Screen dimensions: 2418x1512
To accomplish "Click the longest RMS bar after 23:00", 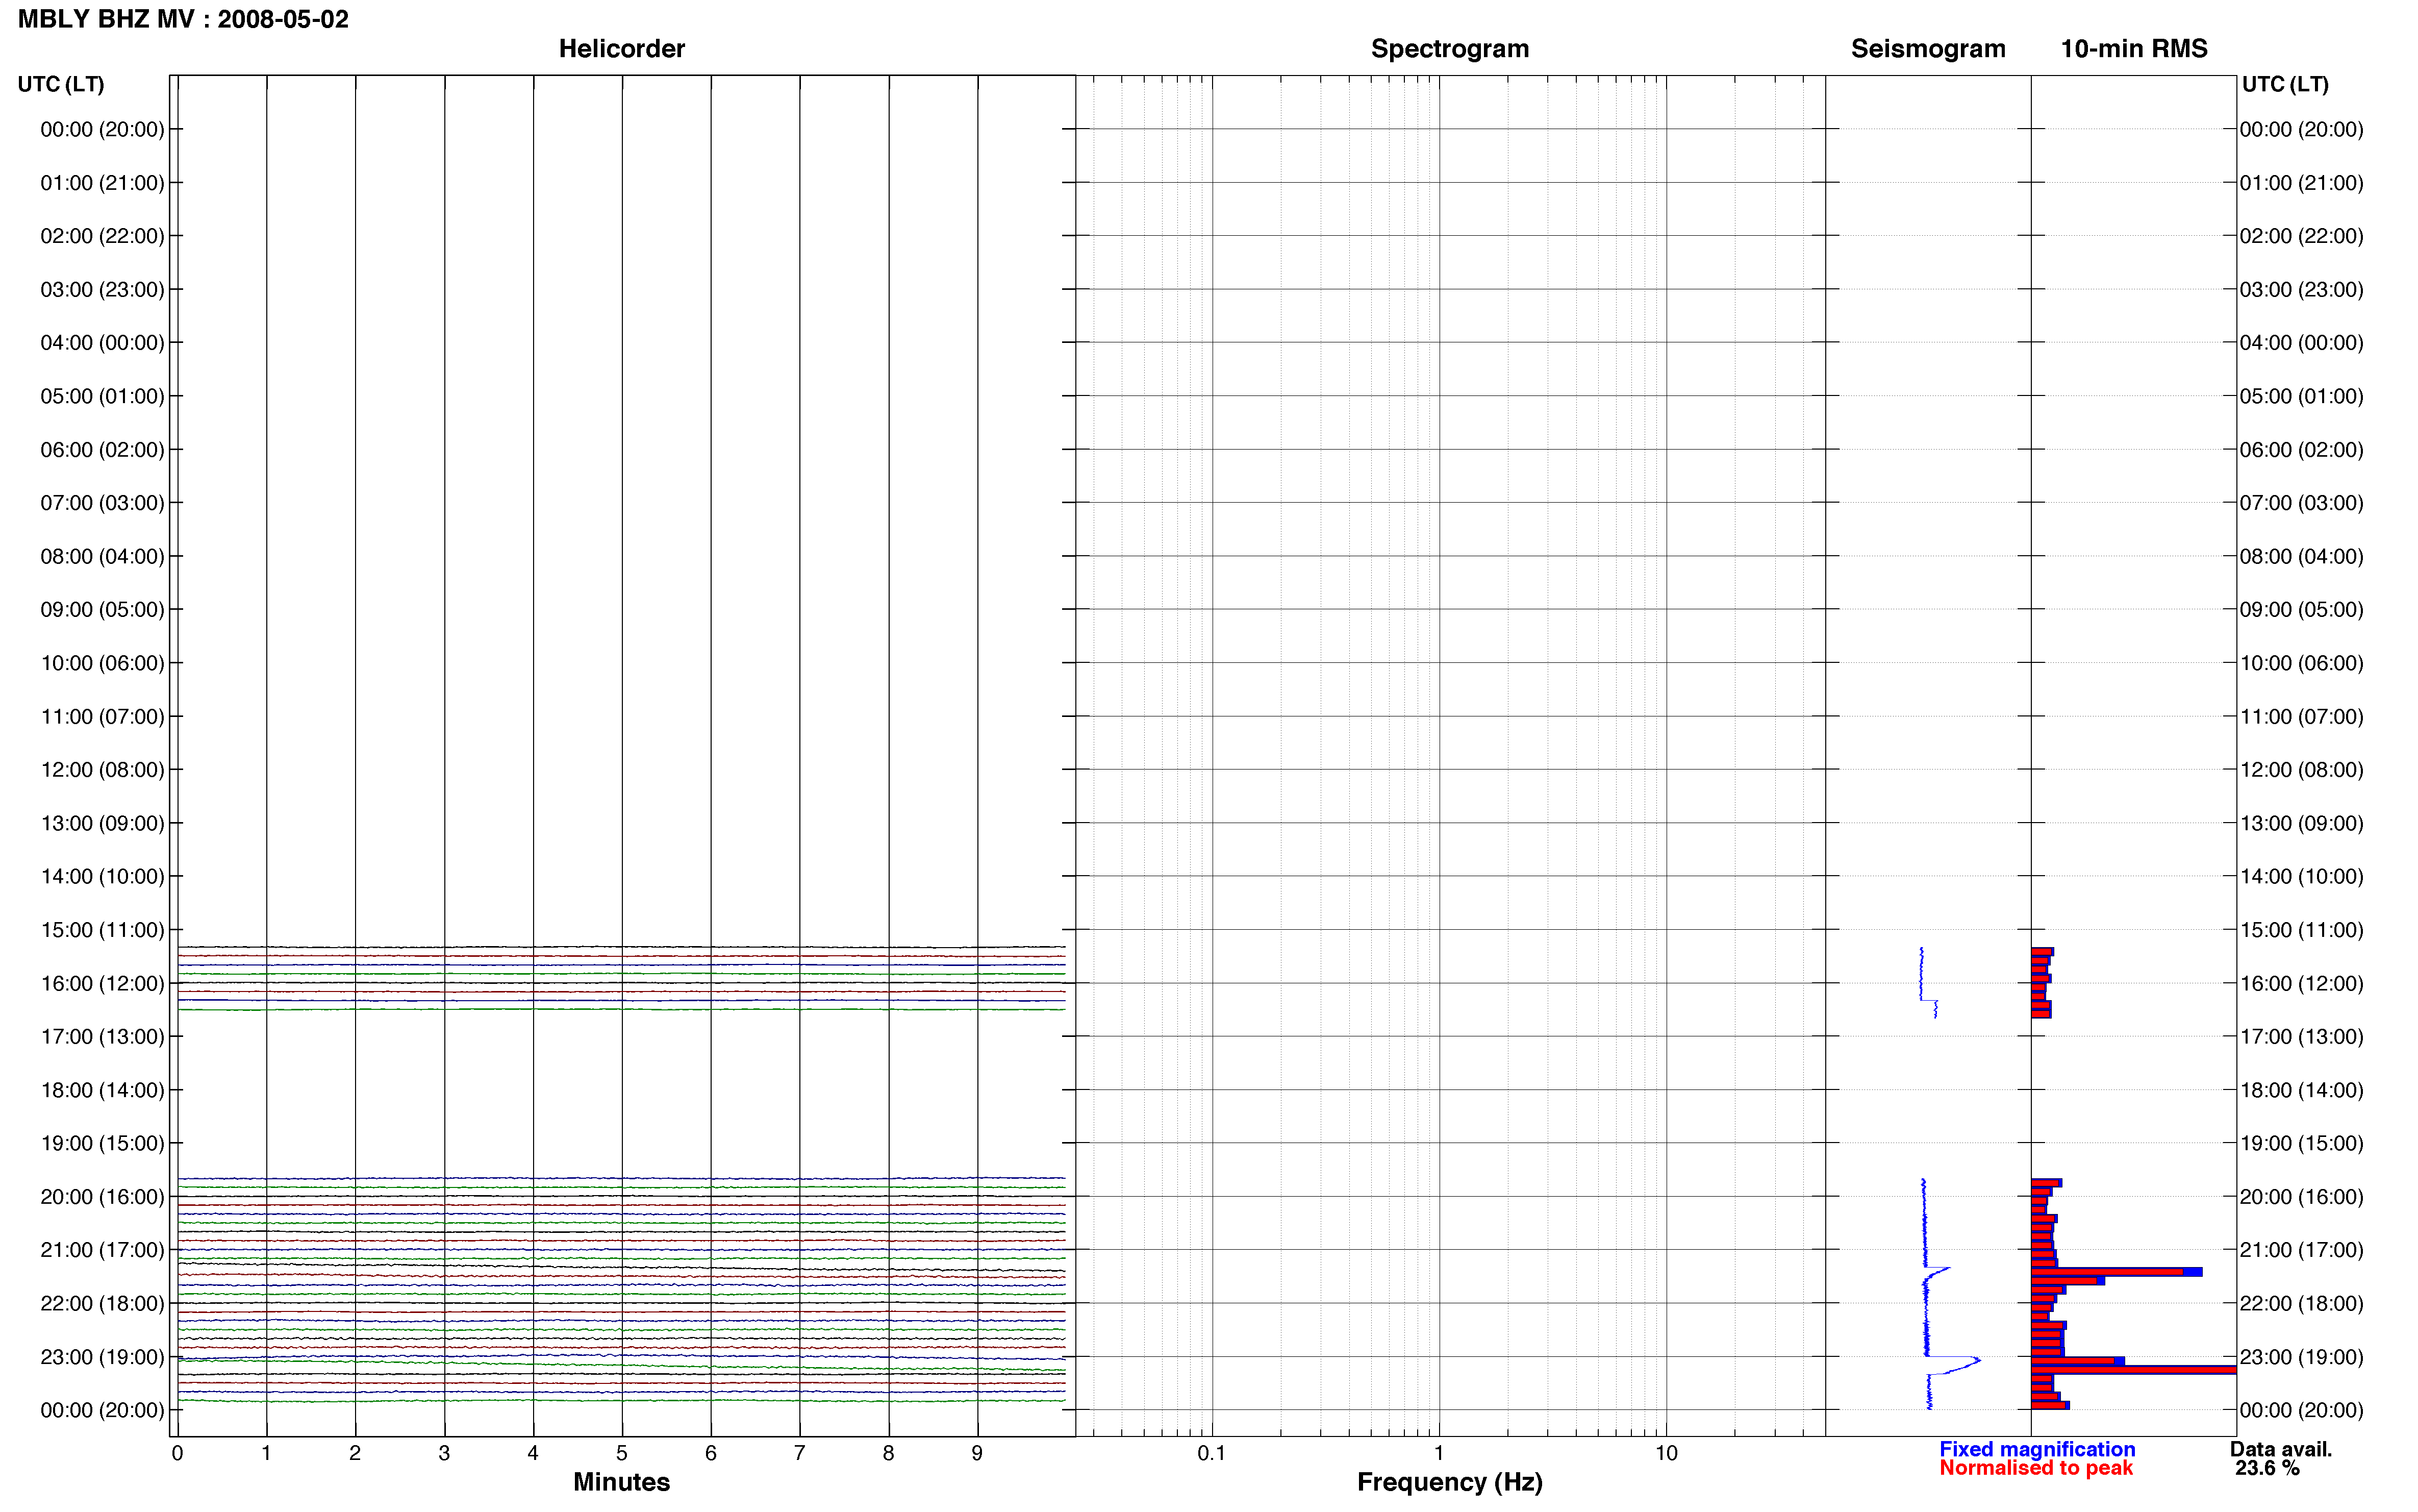I will (2133, 1370).
